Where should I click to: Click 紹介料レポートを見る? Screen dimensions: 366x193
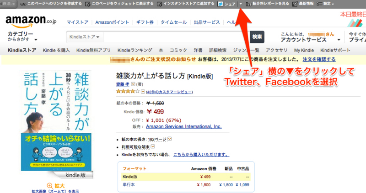pyautogui.click(x=271, y=4)
